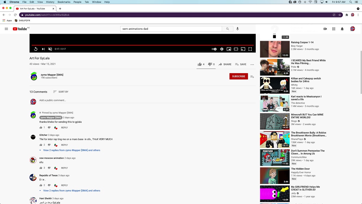Cast the video to a TV
Image resolution: width=362 pixels, height=204 pixels.
pyautogui.click(x=243, y=49)
